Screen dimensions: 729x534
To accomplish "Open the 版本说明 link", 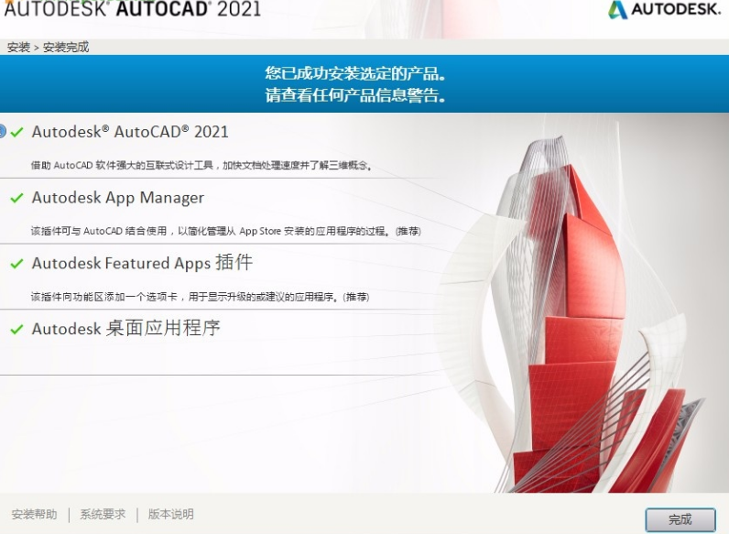I will point(170,515).
